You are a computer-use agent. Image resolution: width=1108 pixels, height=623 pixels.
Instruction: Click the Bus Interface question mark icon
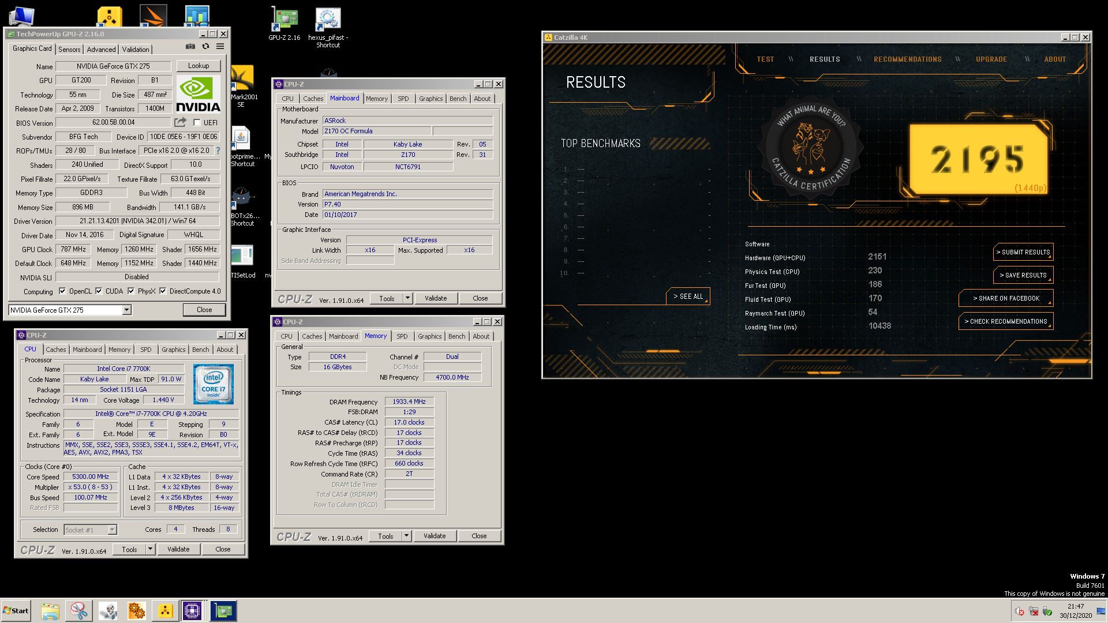coord(218,151)
